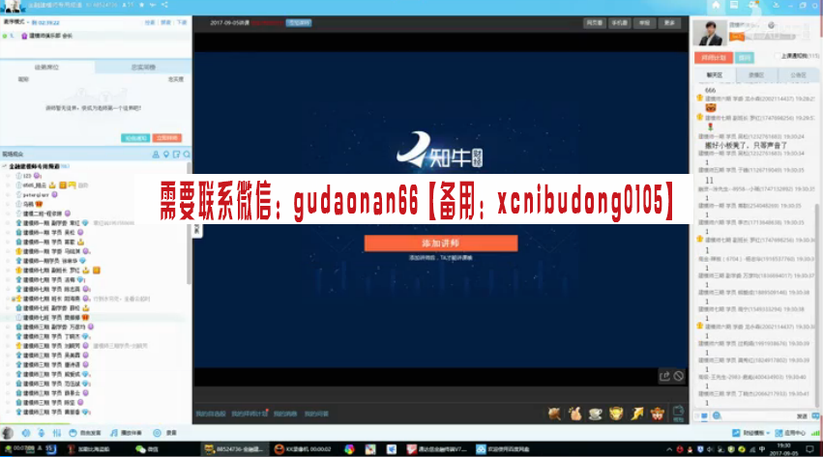The height and width of the screenshot is (457, 823).
Task: Click the play accompaniment button in bottom bar
Action: click(x=126, y=433)
